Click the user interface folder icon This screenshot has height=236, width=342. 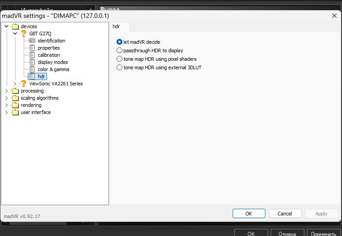(15, 113)
